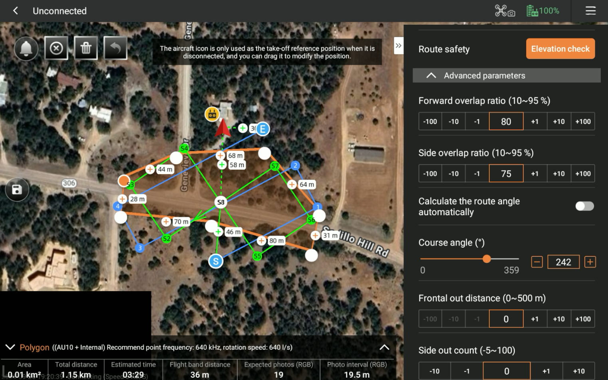Click the Course angle 242 input field
The width and height of the screenshot is (608, 380).
(563, 262)
